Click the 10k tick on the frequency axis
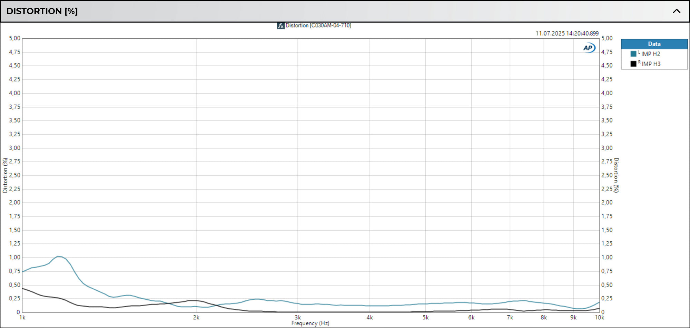Viewport: 690px width, 328px height. coord(599,317)
